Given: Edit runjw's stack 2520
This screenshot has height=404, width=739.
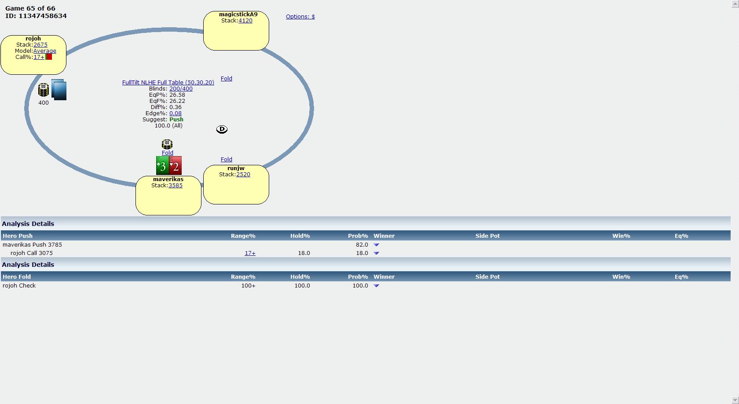Looking at the screenshot, I should pos(243,175).
